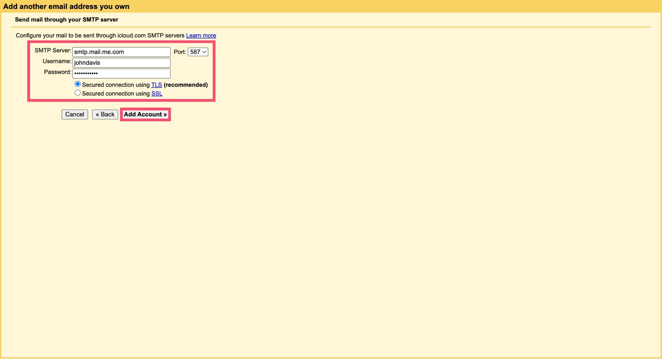Click the 'Configure your mail to be sent' text
Viewport: 662px width, 359px height.
coord(100,35)
